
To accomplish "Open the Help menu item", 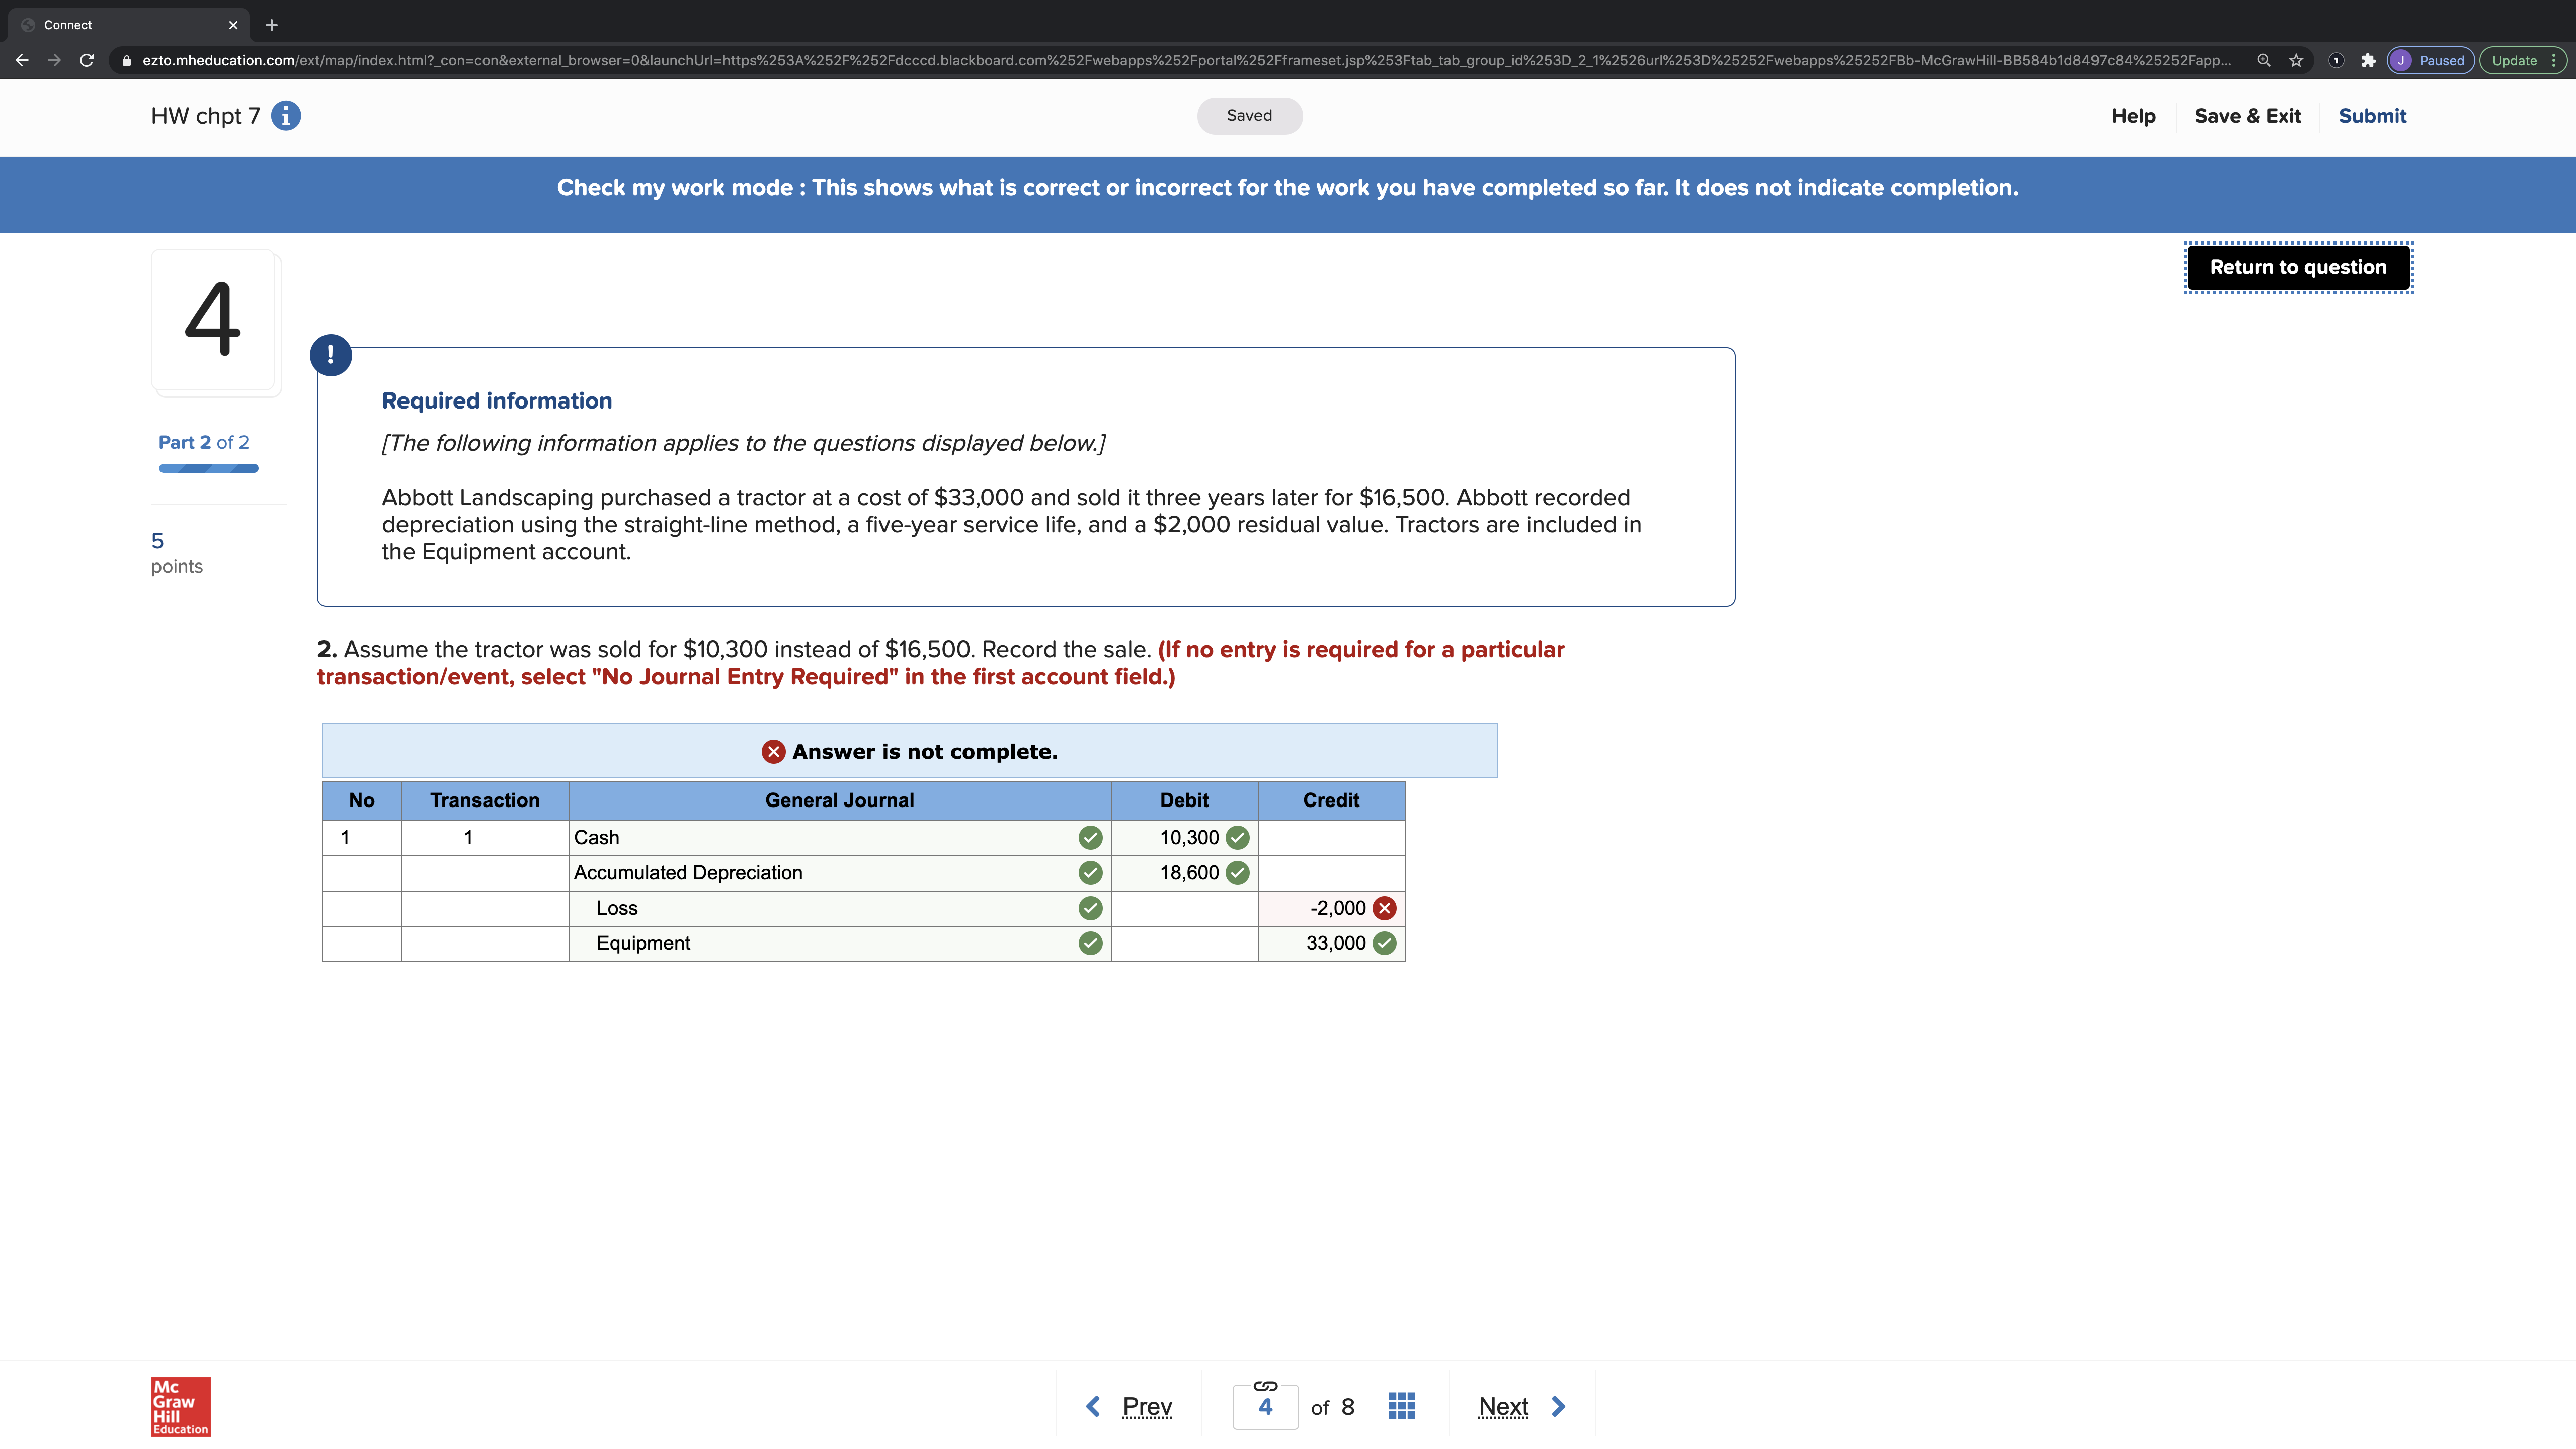I will pos(2133,116).
